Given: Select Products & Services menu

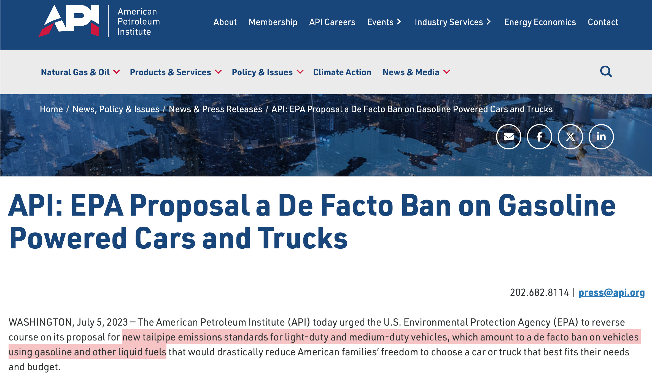Looking at the screenshot, I should 170,72.
